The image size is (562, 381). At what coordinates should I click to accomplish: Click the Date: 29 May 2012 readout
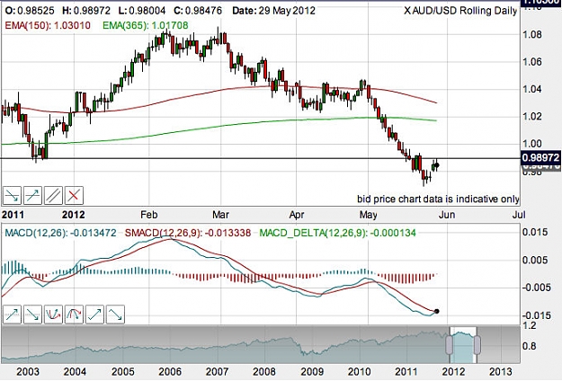click(274, 11)
